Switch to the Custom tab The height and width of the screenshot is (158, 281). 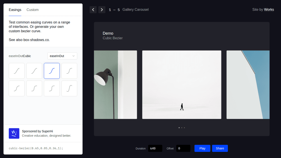[x=32, y=10]
